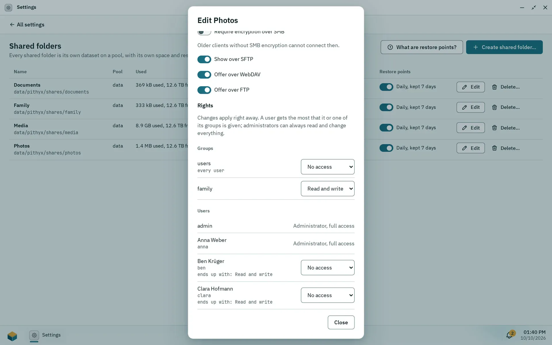Click What are restore points? button
Viewport: 552px width, 345px height.
click(421, 47)
